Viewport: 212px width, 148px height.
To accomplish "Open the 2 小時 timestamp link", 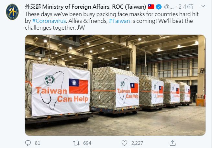I will [186, 7].
